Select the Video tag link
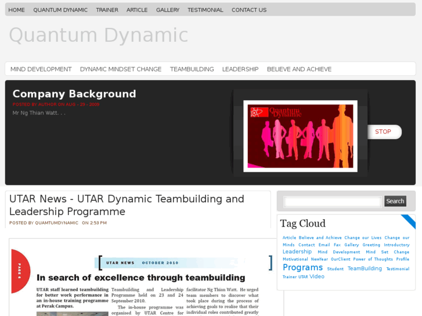The image size is (422, 316). tap(317, 277)
